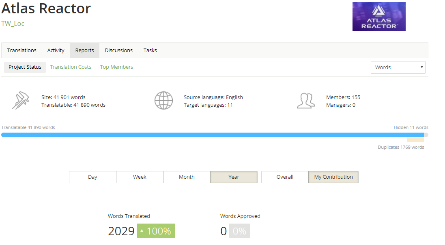Image resolution: width=445 pixels, height=245 pixels.
Task: Open the TW_Loc project link
Action: (x=13, y=23)
